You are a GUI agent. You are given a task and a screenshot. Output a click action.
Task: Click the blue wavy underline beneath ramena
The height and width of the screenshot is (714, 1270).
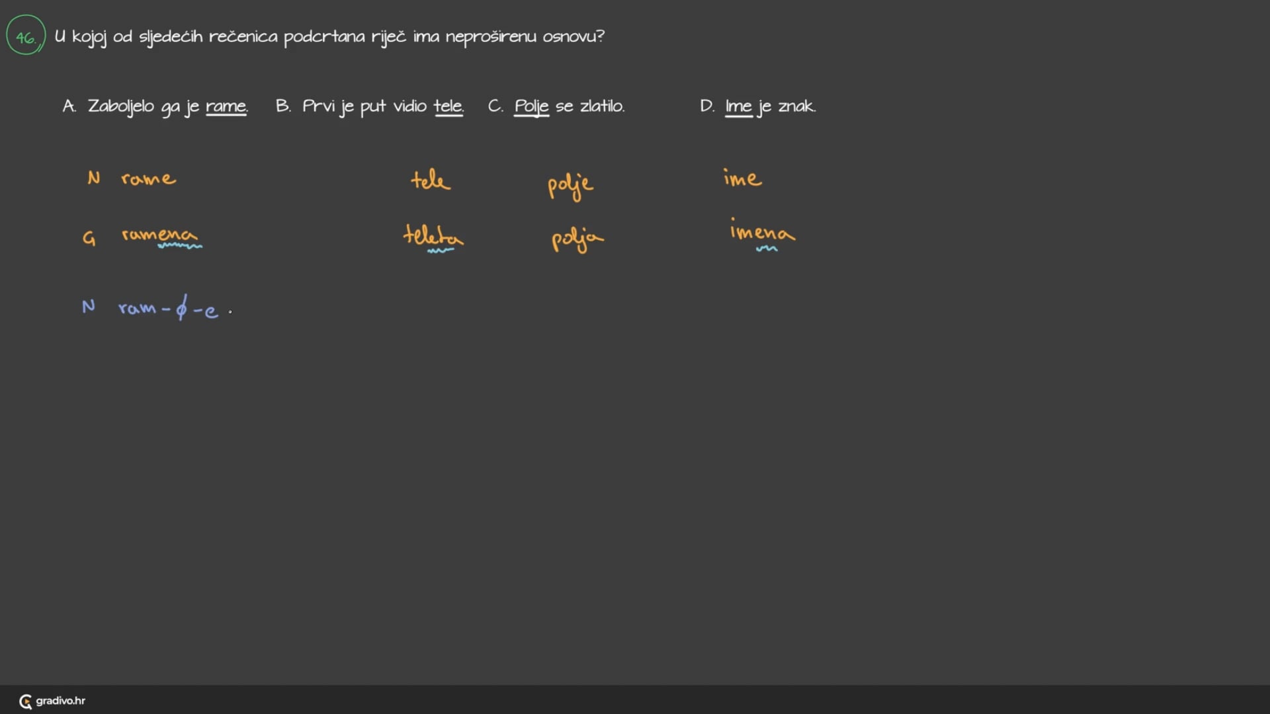point(180,247)
